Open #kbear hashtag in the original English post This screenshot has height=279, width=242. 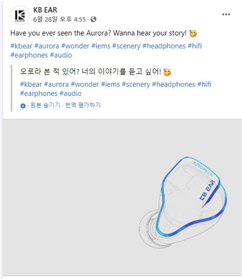click(21, 46)
